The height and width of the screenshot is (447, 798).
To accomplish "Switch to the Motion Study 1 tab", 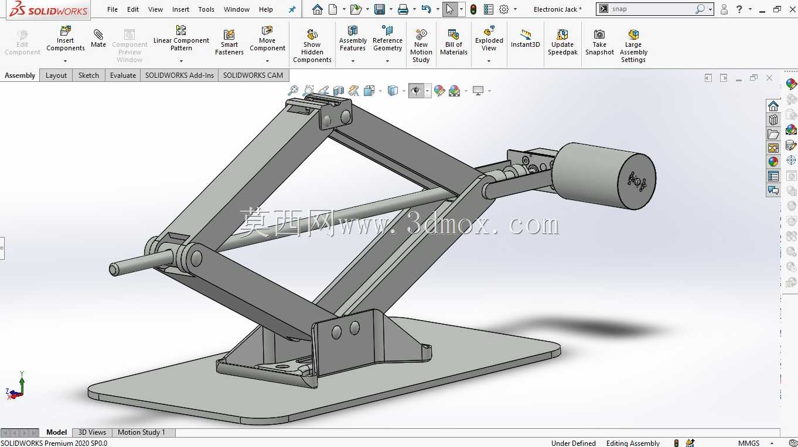I will click(141, 432).
